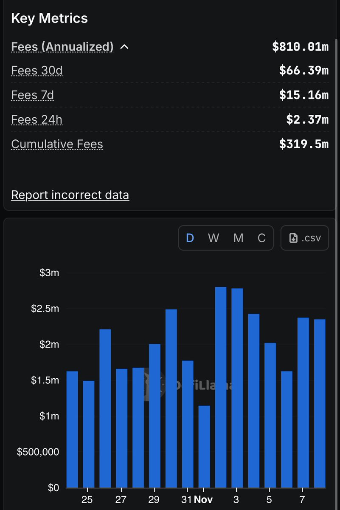340x510 pixels.
Task: Download the chart data as .csv
Action: pos(305,238)
